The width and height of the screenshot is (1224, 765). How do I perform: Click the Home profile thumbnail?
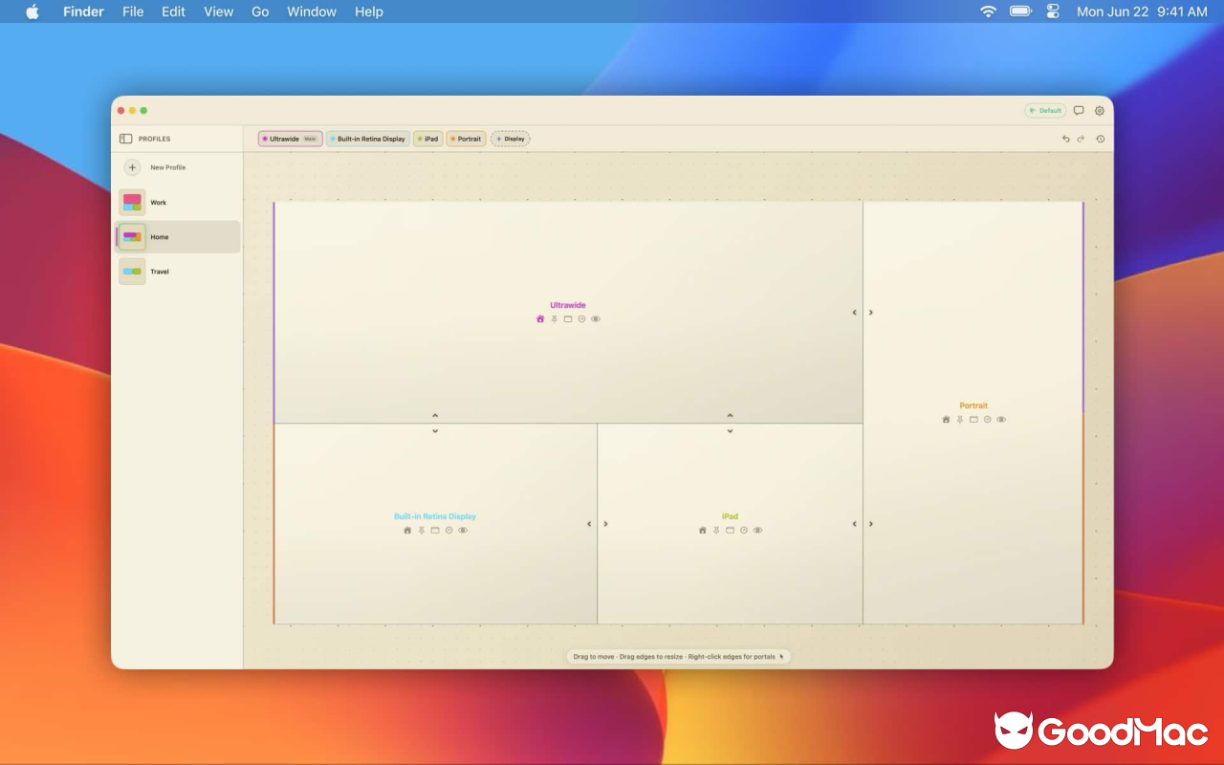(x=132, y=237)
